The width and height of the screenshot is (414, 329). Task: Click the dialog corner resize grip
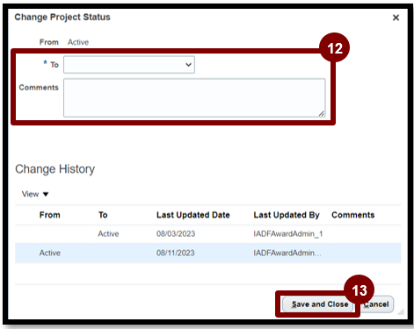401,311
